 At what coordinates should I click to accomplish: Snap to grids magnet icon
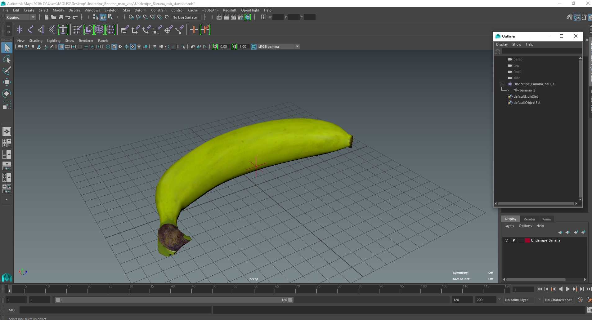131,17
